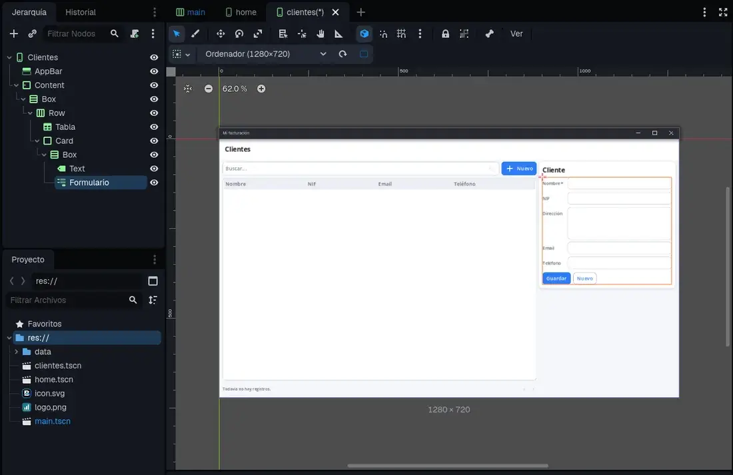The image size is (733, 475).
Task: Toggle visibility of the Tabla node
Action: (x=154, y=127)
